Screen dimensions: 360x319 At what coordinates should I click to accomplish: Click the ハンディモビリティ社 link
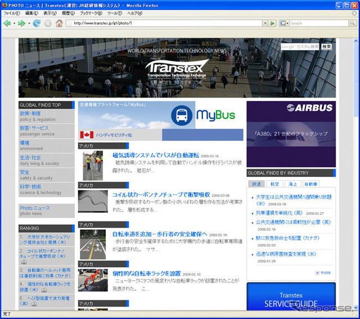point(114,135)
